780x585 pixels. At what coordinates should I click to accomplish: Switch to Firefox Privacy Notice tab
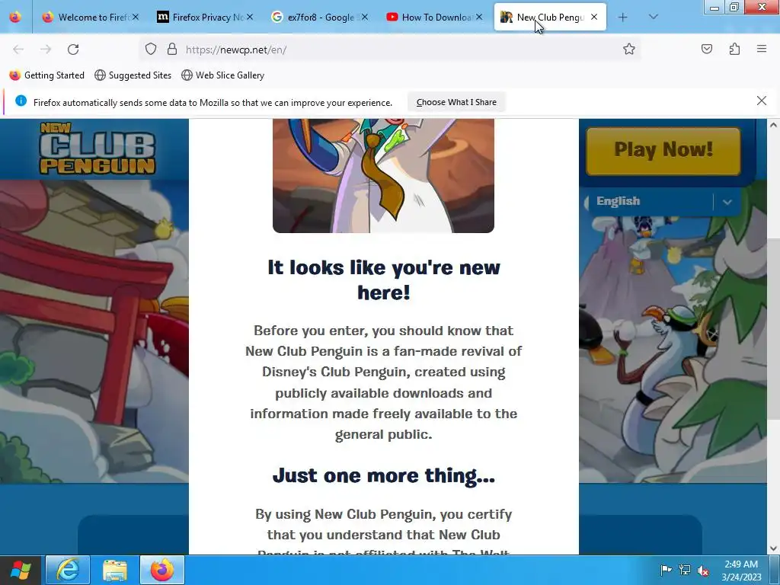click(x=204, y=17)
